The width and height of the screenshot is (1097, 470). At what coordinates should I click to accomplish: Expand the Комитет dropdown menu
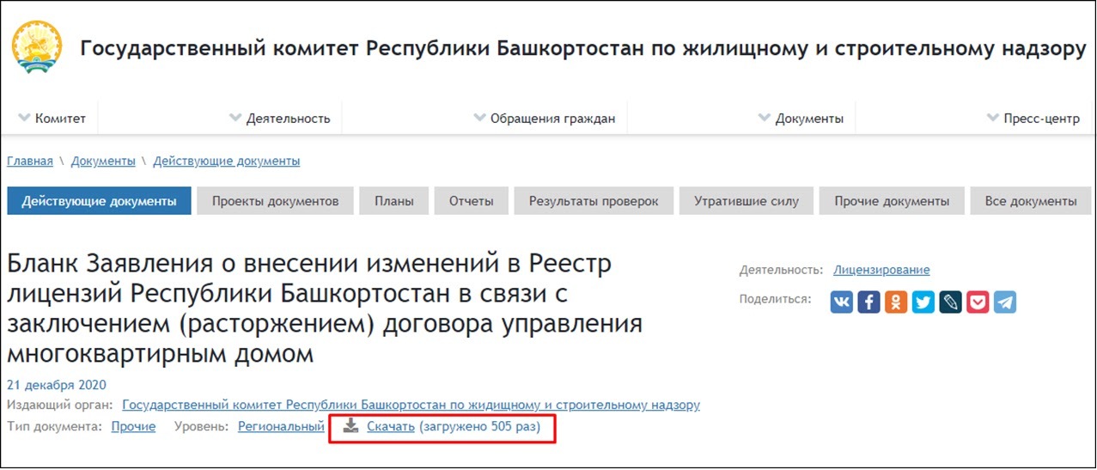(x=52, y=119)
